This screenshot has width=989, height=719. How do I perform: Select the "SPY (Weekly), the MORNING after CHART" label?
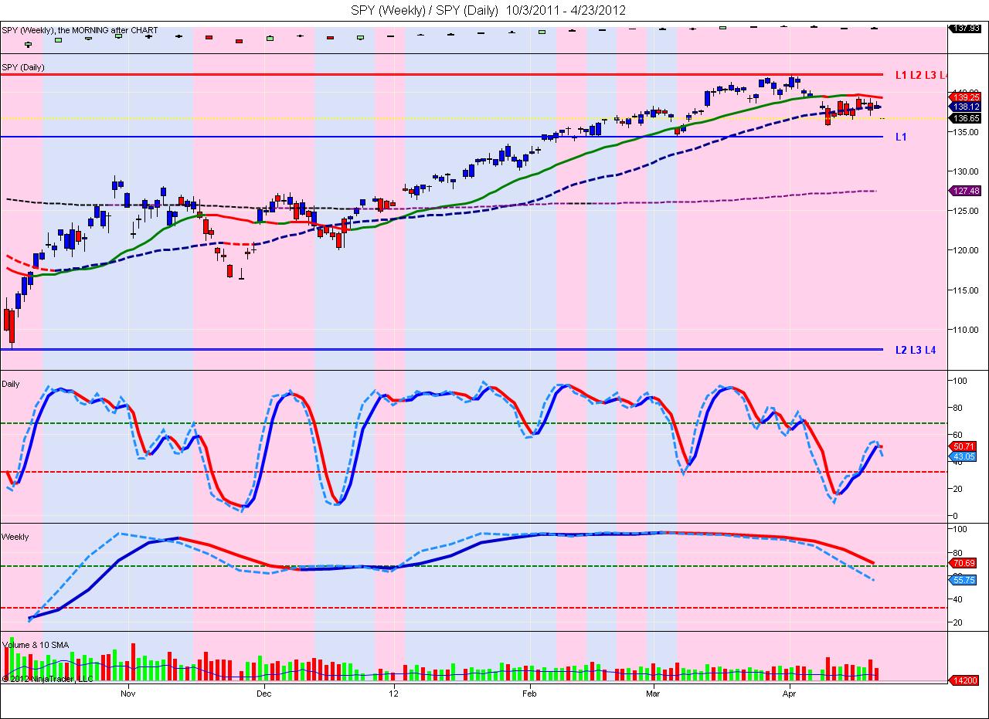click(x=80, y=30)
